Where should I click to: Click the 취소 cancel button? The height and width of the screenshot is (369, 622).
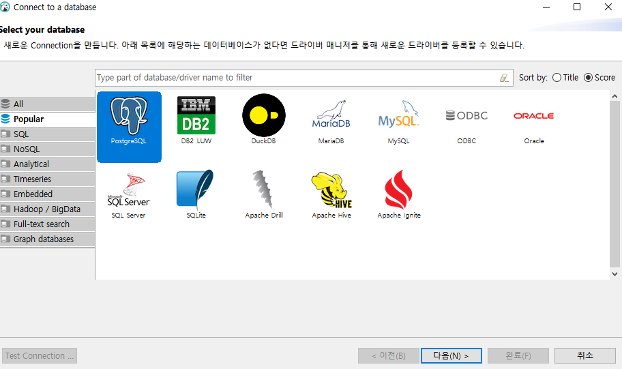585,356
